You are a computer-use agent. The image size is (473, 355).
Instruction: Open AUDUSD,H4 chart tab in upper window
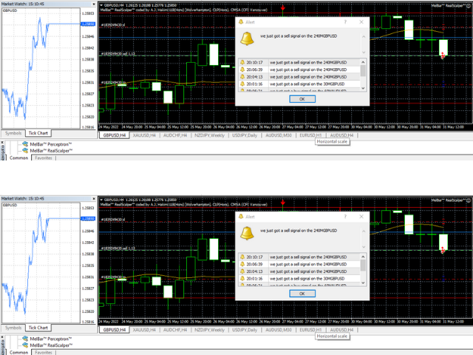(341, 135)
